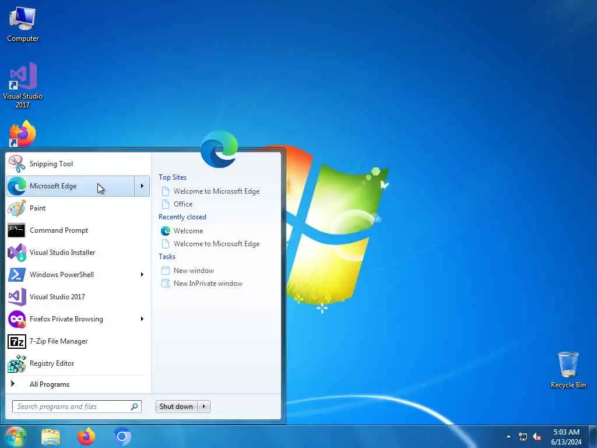Select Paint menu entry
Screen dimensions: 597x448
pyautogui.click(x=78, y=208)
